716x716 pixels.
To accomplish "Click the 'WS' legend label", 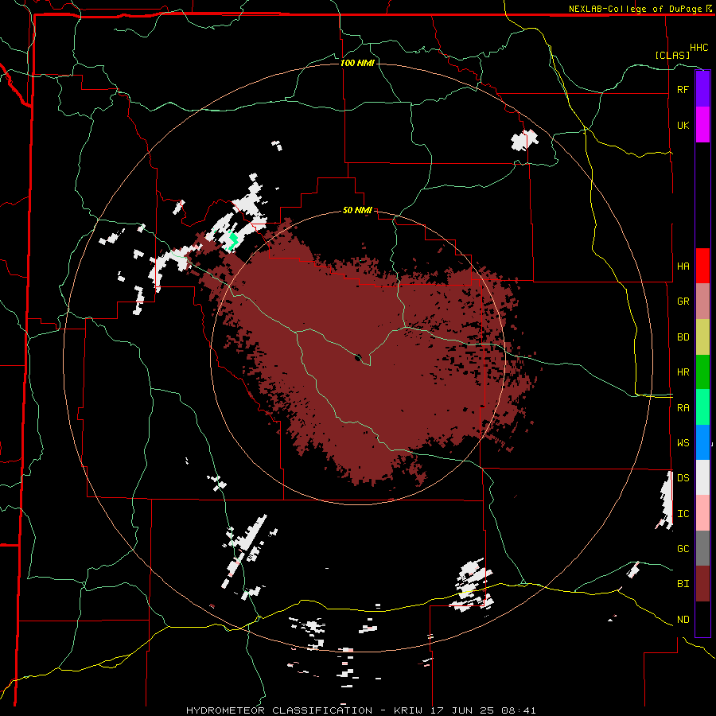I will [683, 443].
